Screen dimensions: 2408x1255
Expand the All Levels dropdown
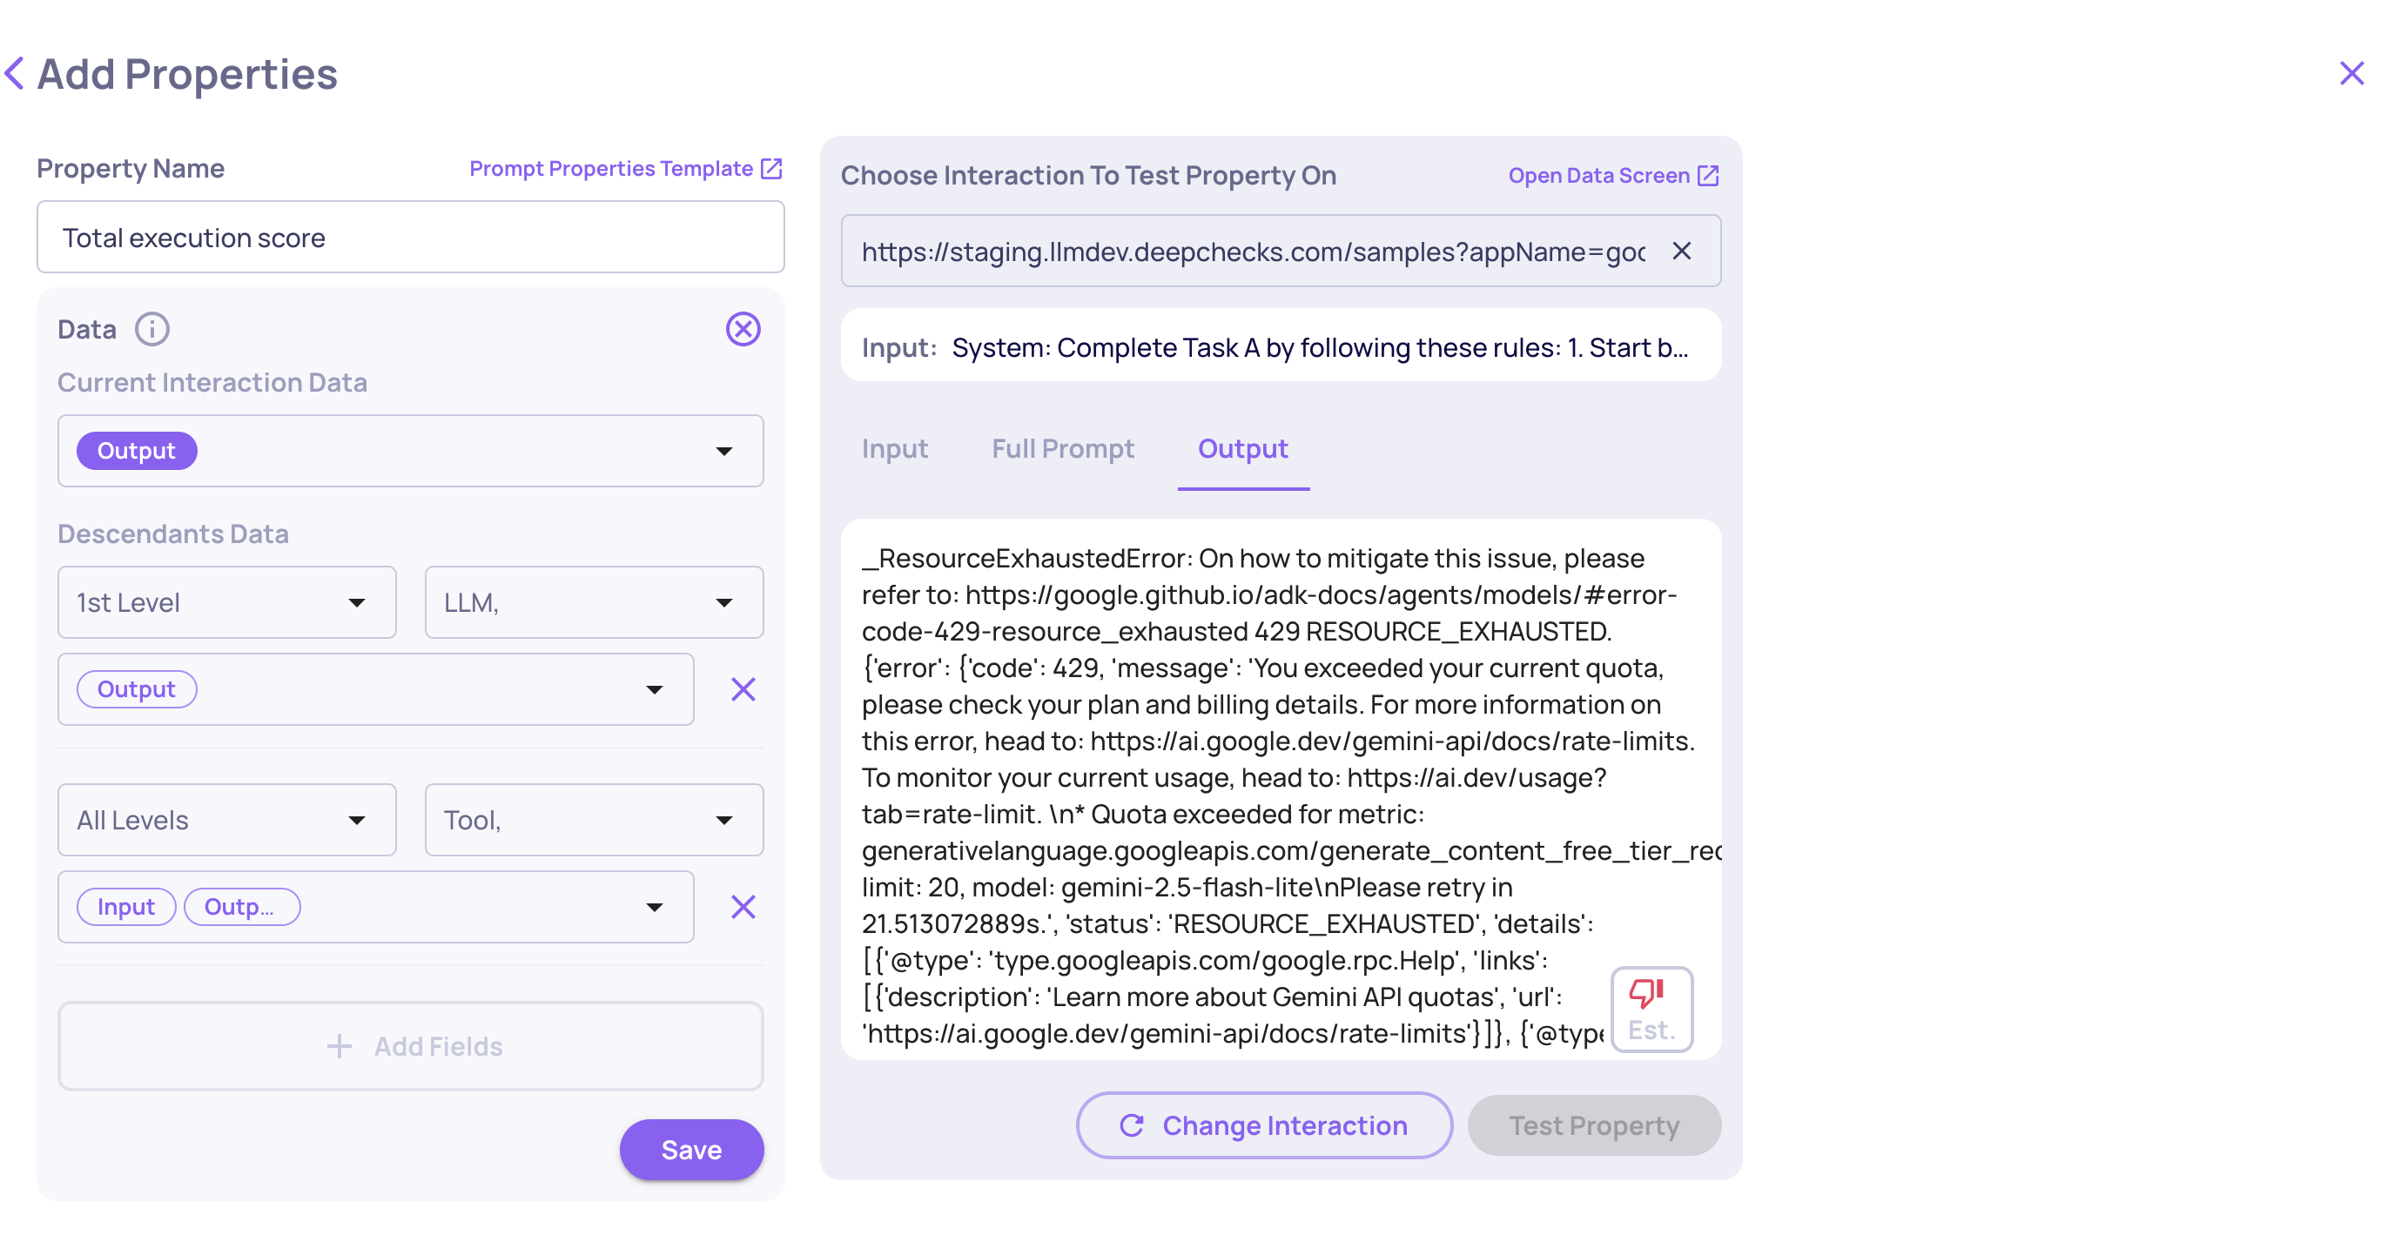coord(226,821)
